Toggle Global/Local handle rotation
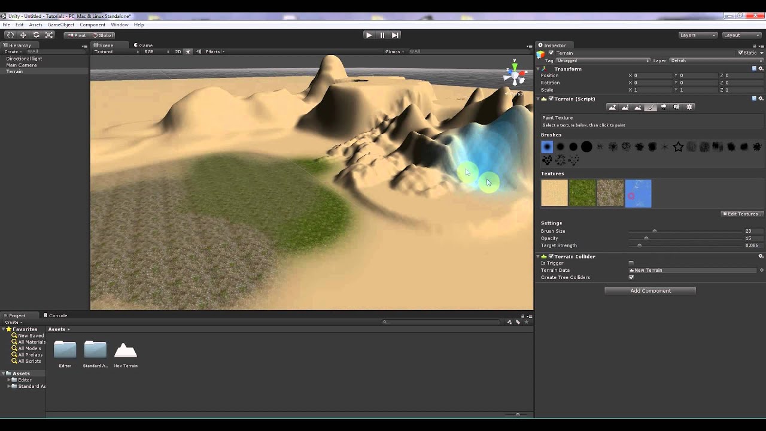Image resolution: width=766 pixels, height=431 pixels. [x=103, y=35]
